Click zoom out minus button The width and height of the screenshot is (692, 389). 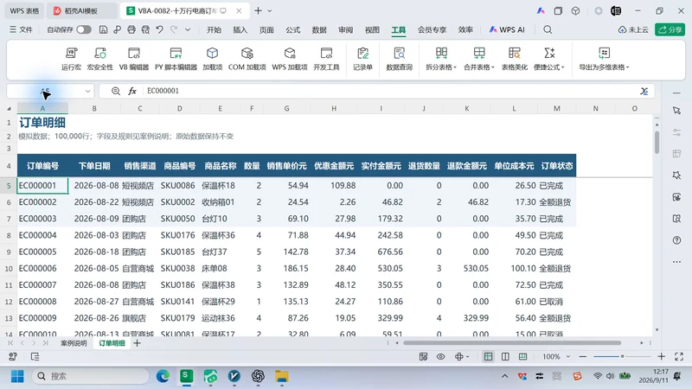[x=582, y=356]
